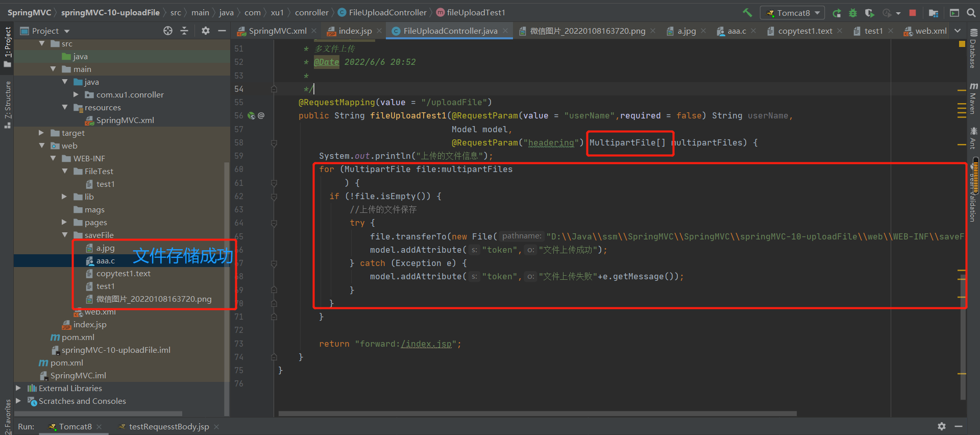
Task: Click the editor horizontal scrollbar
Action: [x=537, y=414]
